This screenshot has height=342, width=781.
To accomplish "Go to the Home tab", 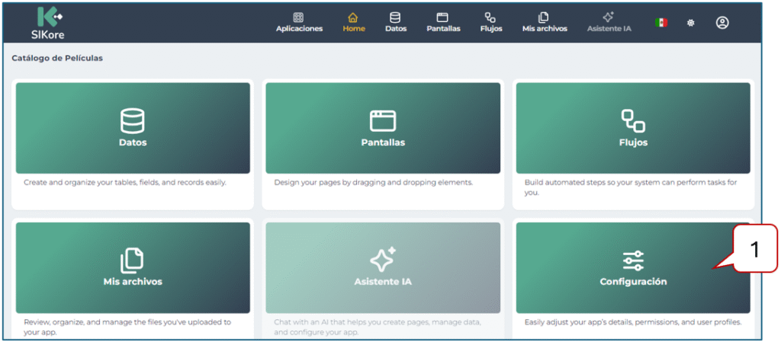I will pos(353,22).
